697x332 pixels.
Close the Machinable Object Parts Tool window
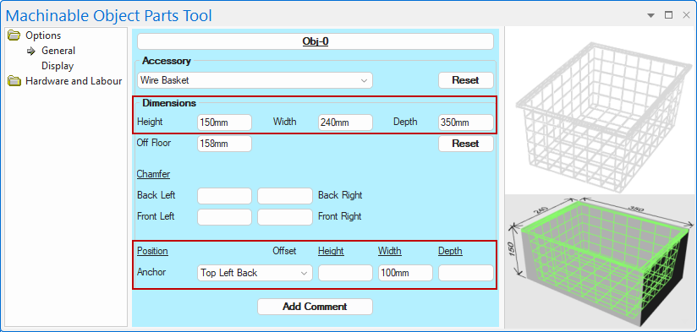pos(686,15)
